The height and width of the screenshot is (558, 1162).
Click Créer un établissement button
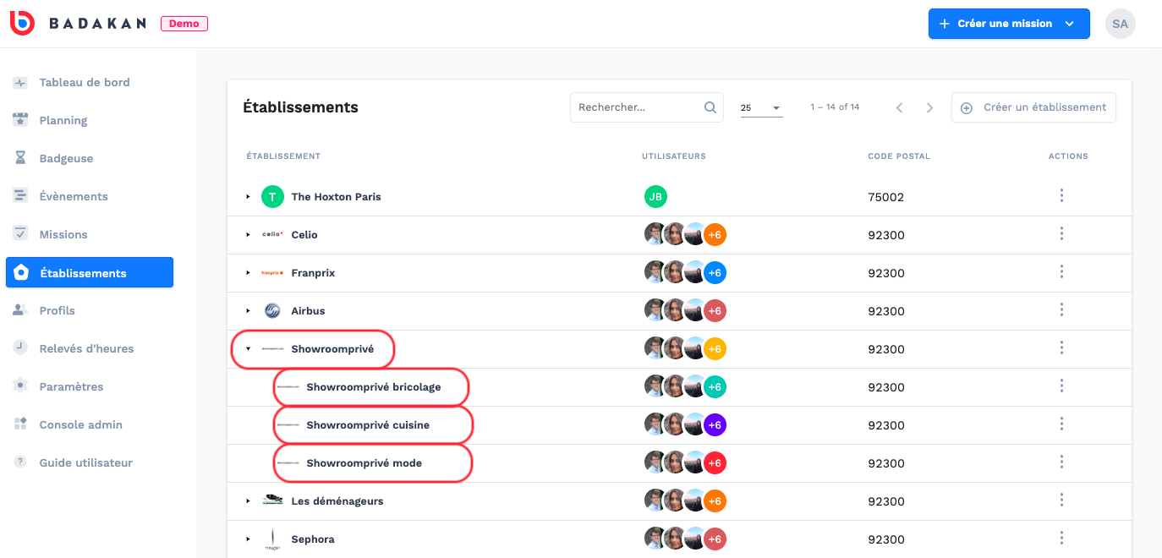click(x=1033, y=107)
